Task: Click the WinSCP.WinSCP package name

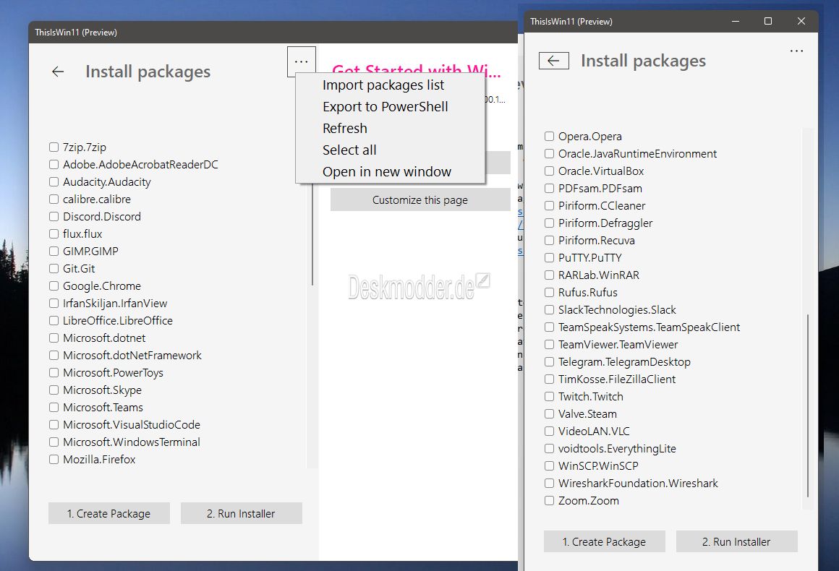Action: coord(598,465)
